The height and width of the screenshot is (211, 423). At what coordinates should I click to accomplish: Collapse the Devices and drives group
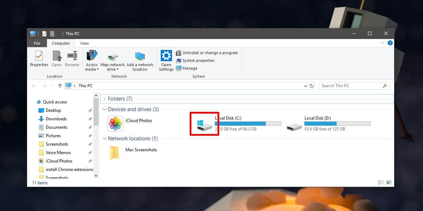104,109
